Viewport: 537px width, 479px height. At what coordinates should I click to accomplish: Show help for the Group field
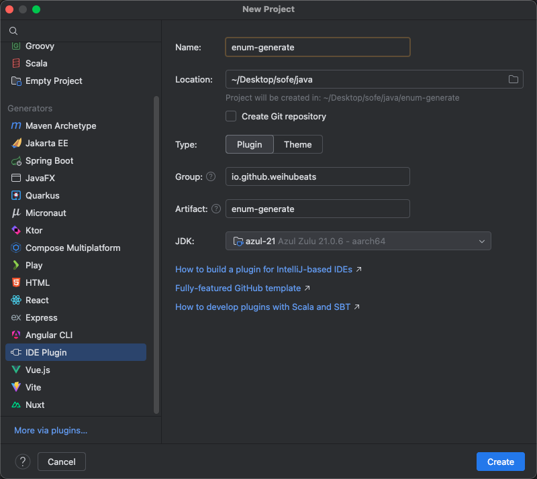click(x=211, y=176)
